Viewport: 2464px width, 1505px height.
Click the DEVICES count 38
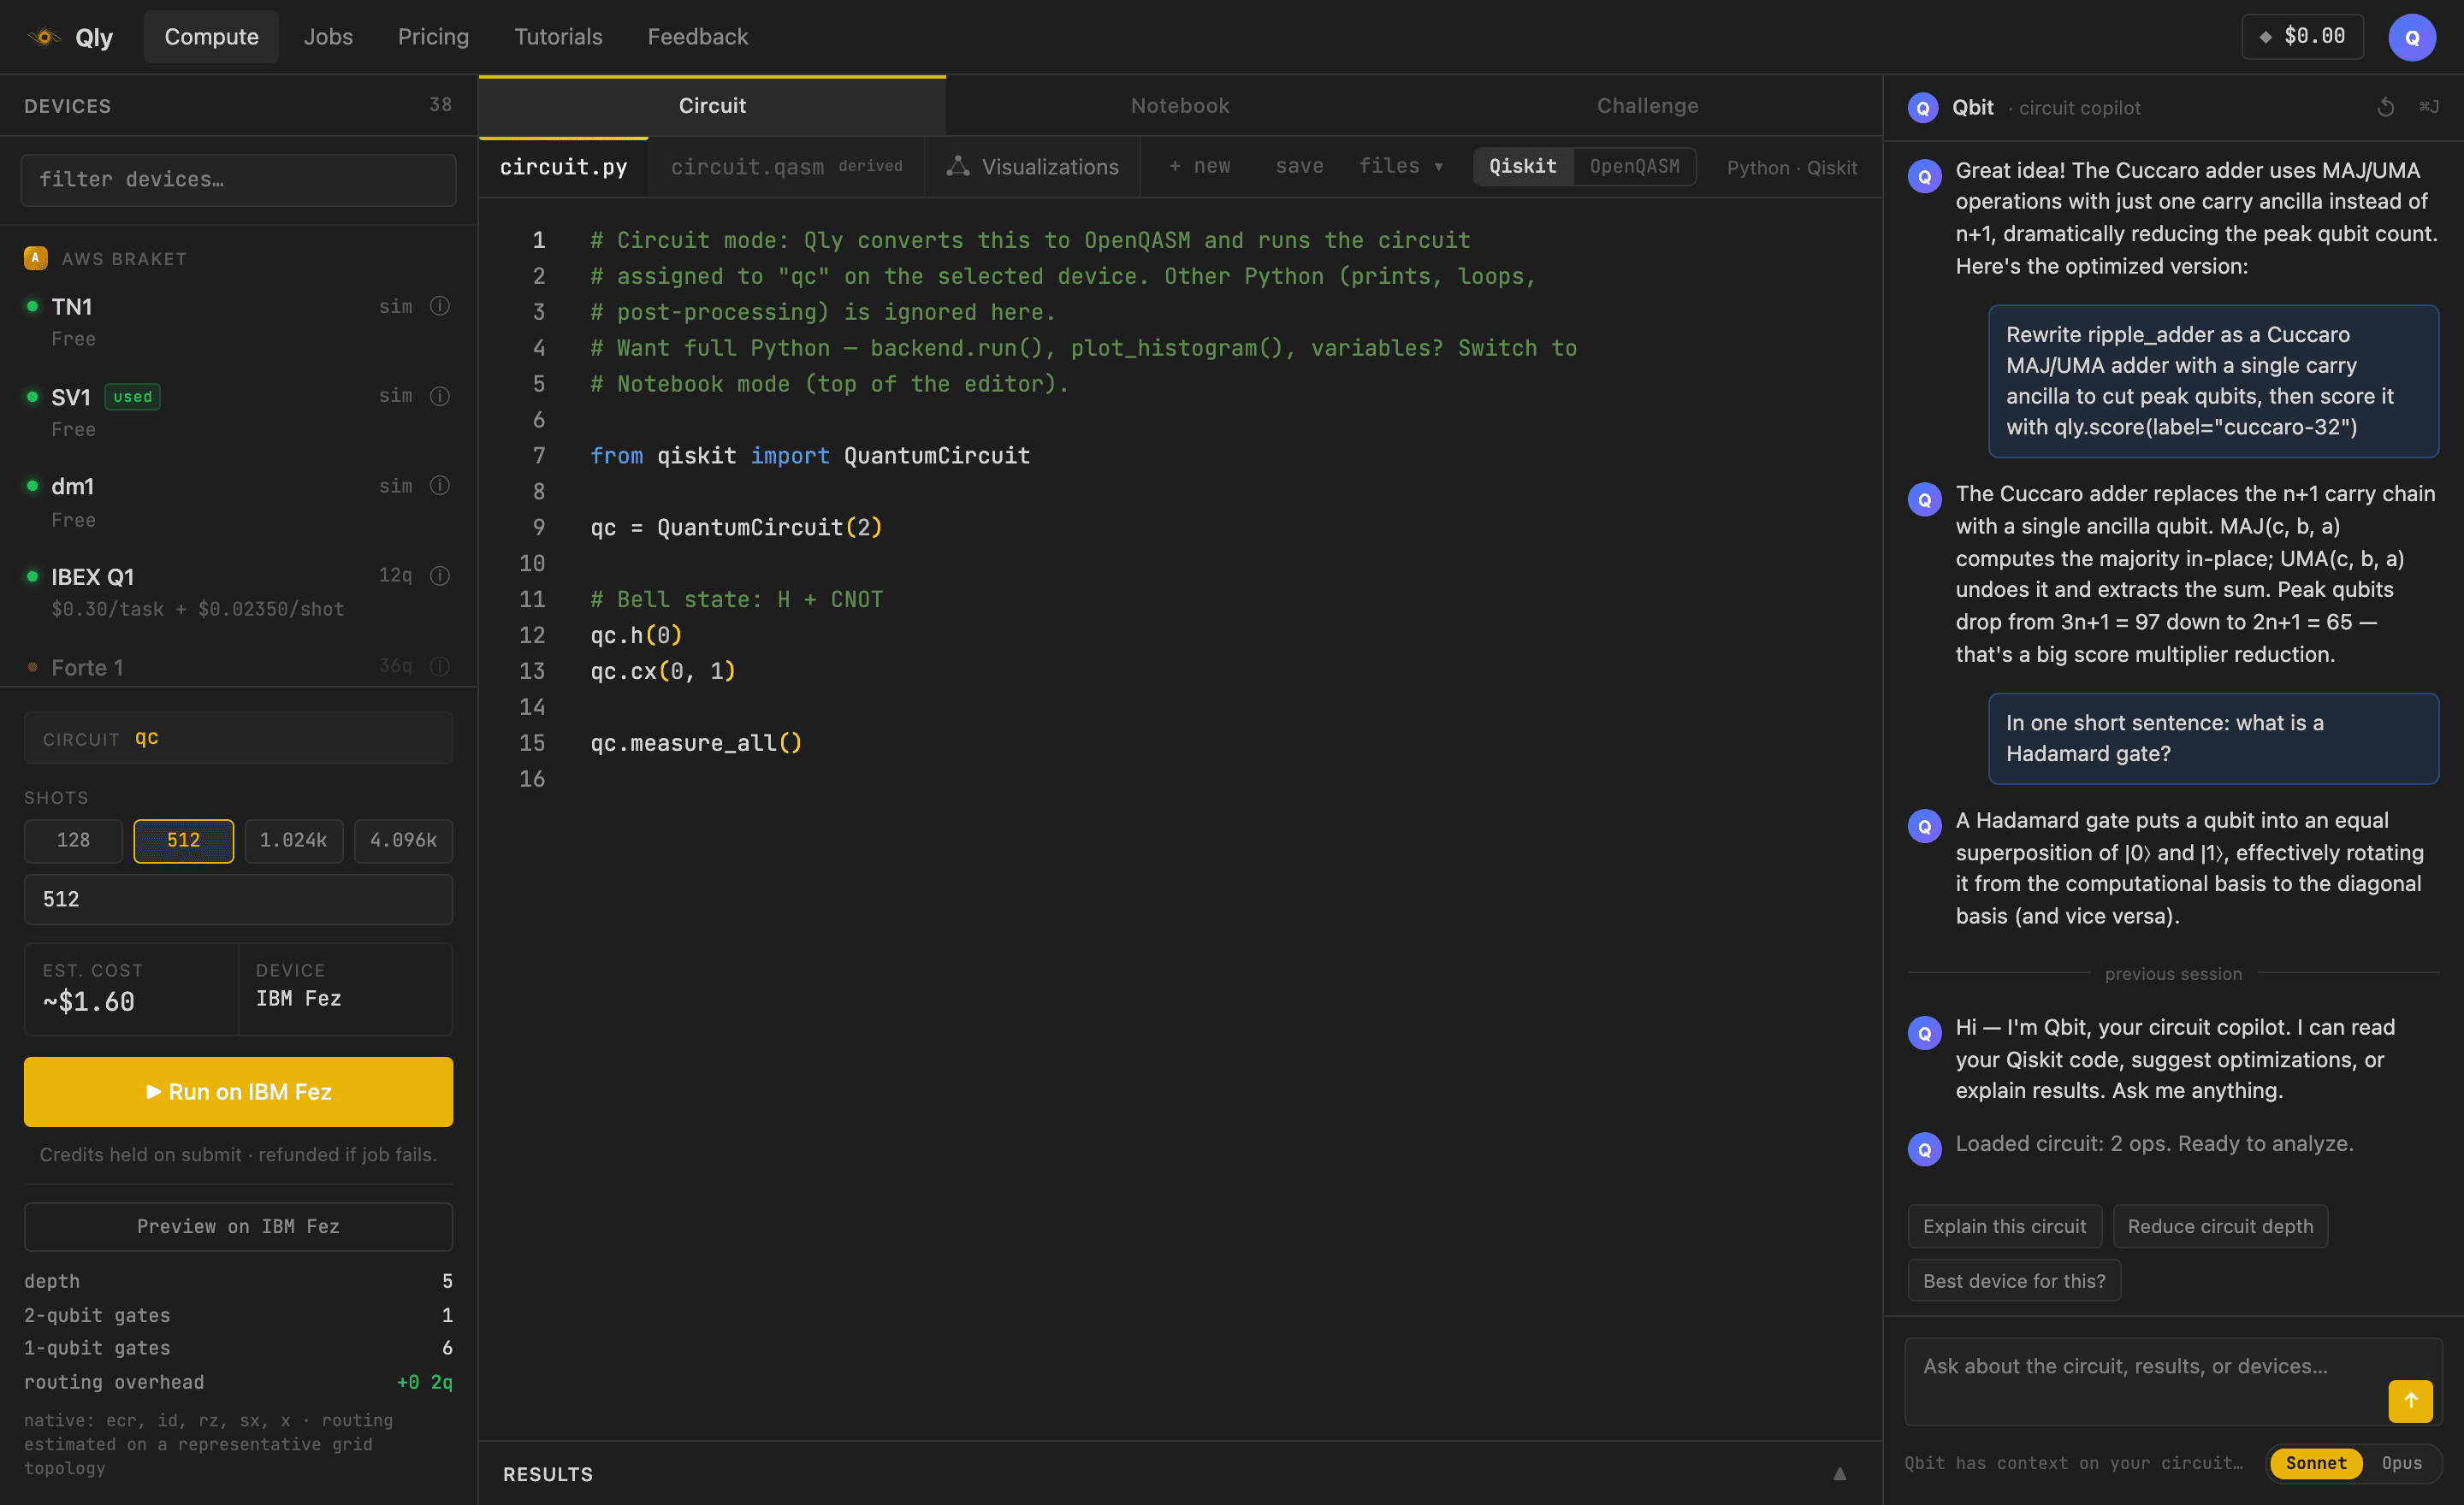[x=440, y=105]
